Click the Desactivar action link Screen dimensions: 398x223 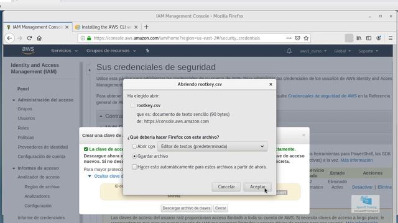pos(362,187)
